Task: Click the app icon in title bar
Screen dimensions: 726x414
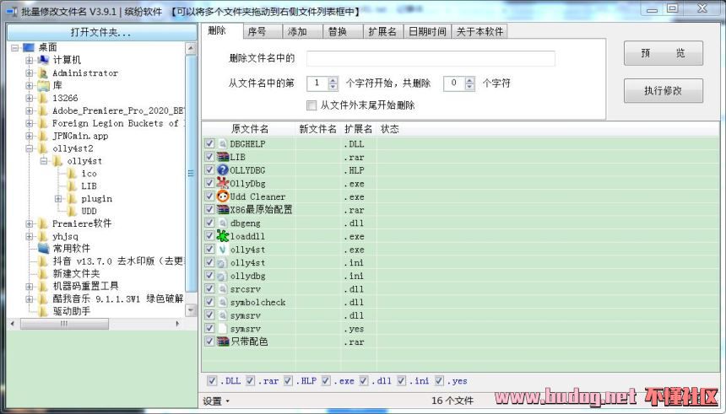Action: pyautogui.click(x=11, y=11)
